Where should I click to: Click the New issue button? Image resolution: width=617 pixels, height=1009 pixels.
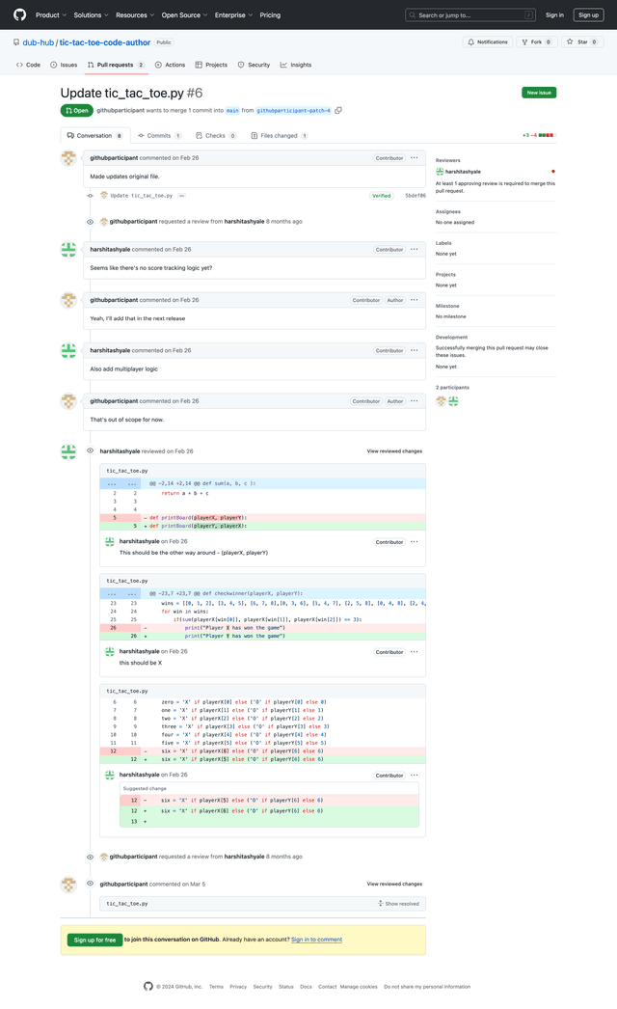(x=539, y=93)
